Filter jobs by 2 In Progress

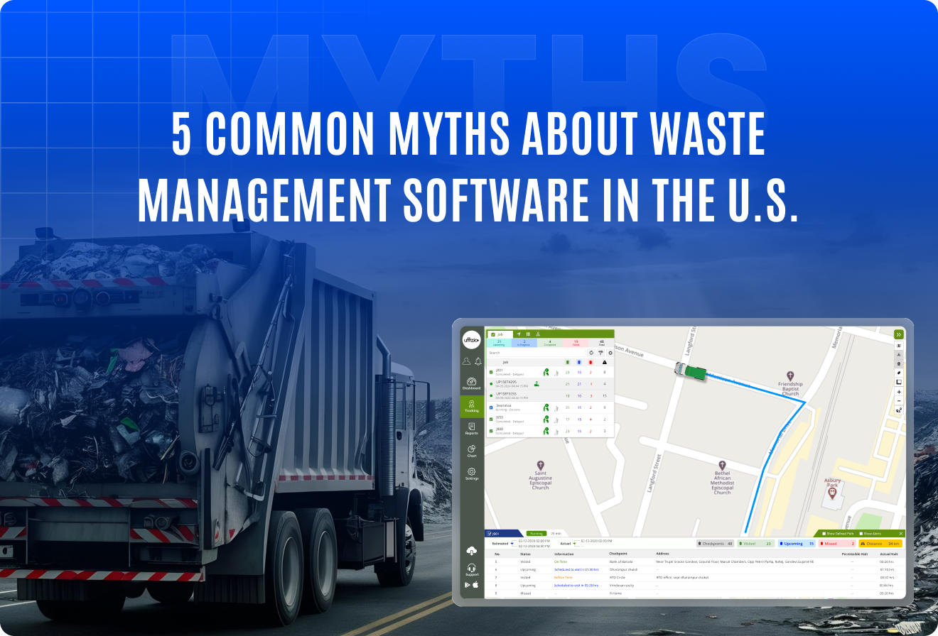tap(524, 343)
